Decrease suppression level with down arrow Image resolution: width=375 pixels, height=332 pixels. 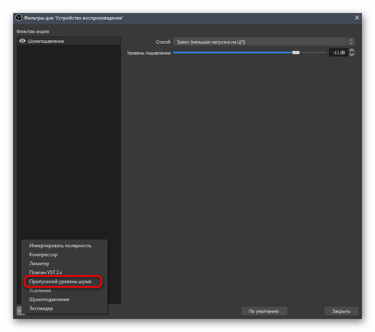(x=351, y=55)
